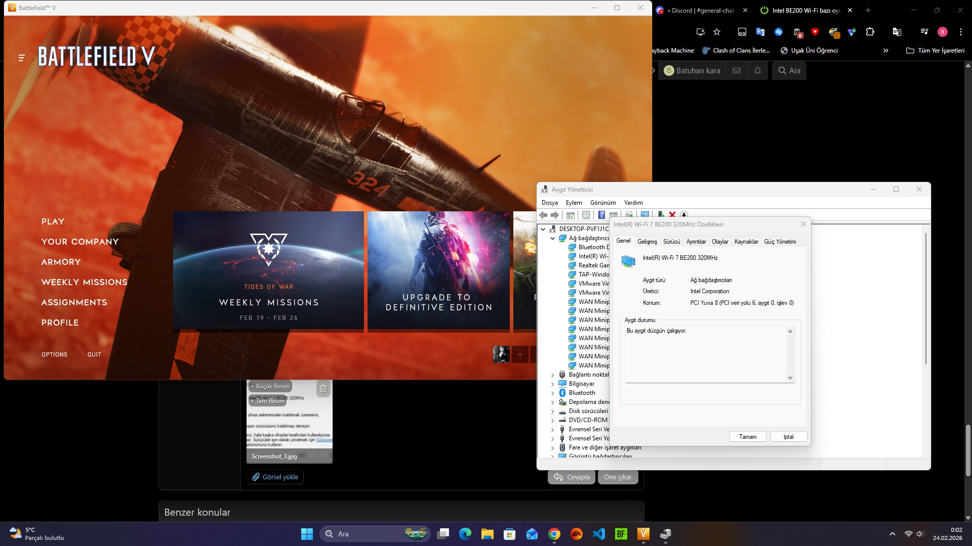Go back in Device Manager toolbar
The height and width of the screenshot is (546, 972).
(543, 215)
